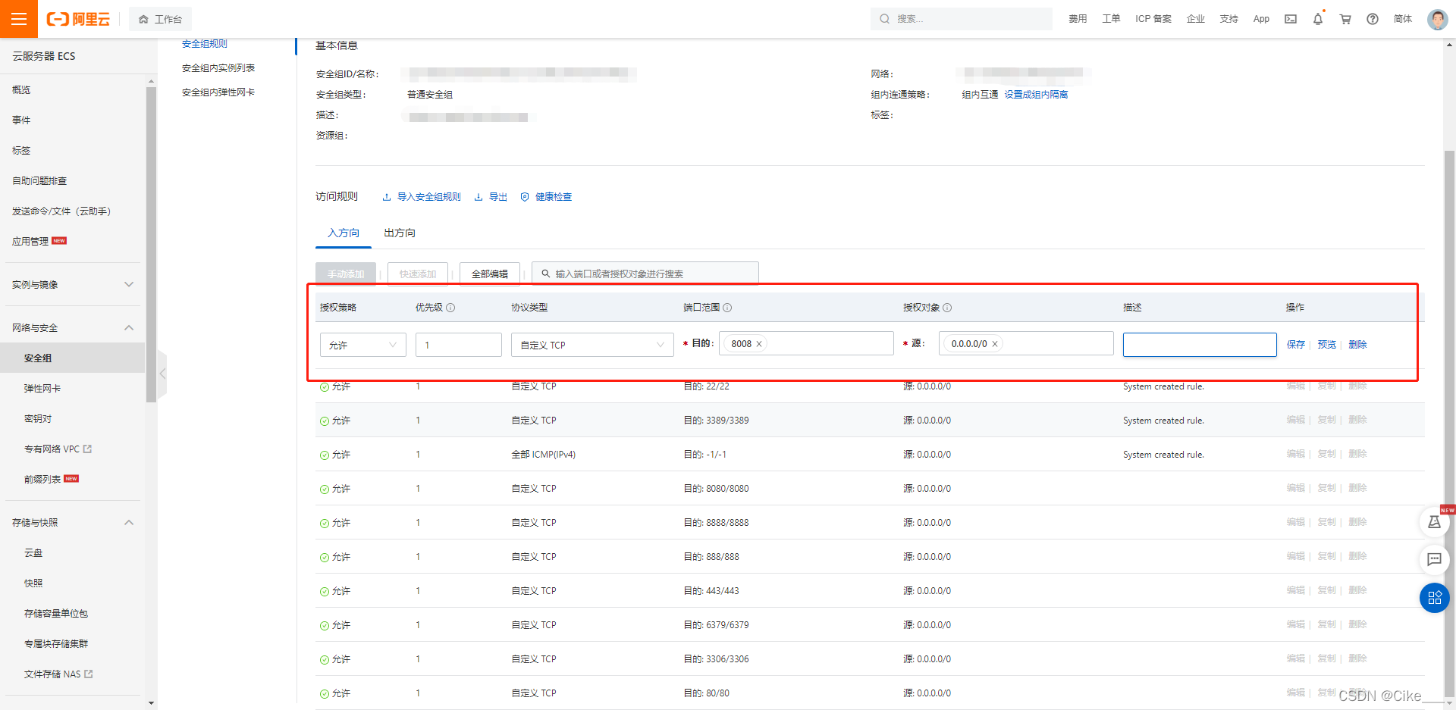Click 删除 in the editing row
The height and width of the screenshot is (710, 1456).
(x=1358, y=345)
